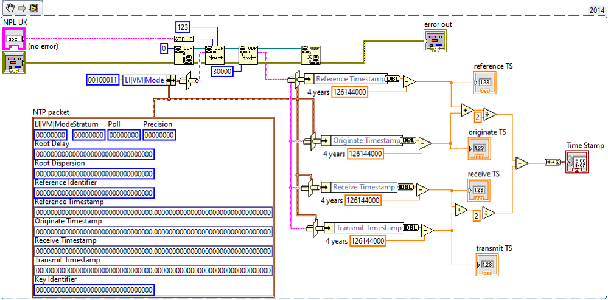Click the LI|VM|Mode bundle element

(x=144, y=81)
